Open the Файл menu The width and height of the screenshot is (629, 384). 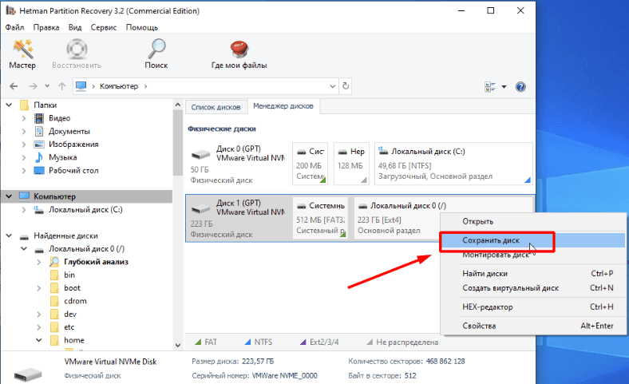(x=15, y=27)
